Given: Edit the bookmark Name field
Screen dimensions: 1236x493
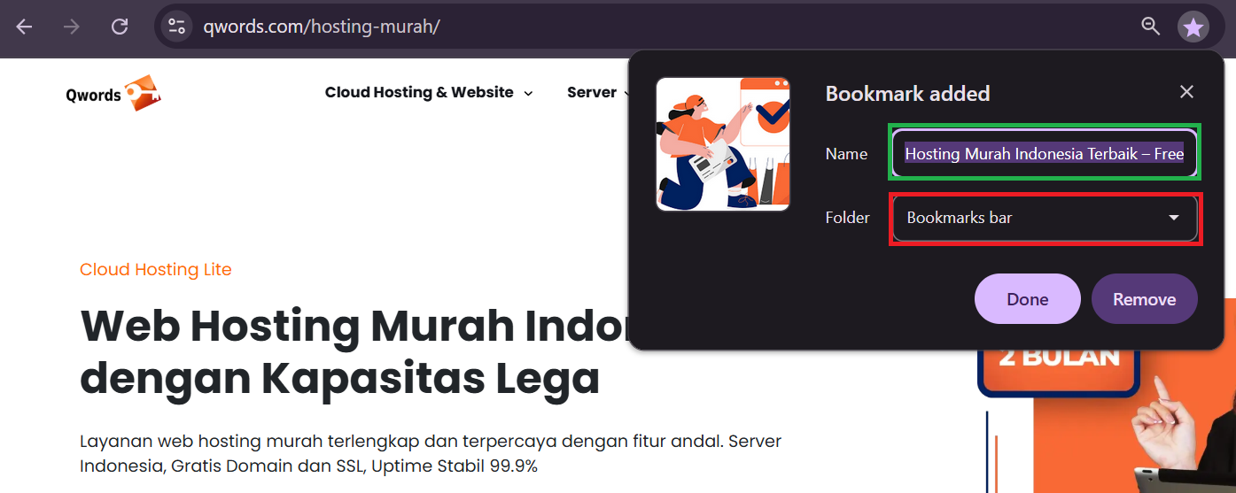Looking at the screenshot, I should [1045, 153].
